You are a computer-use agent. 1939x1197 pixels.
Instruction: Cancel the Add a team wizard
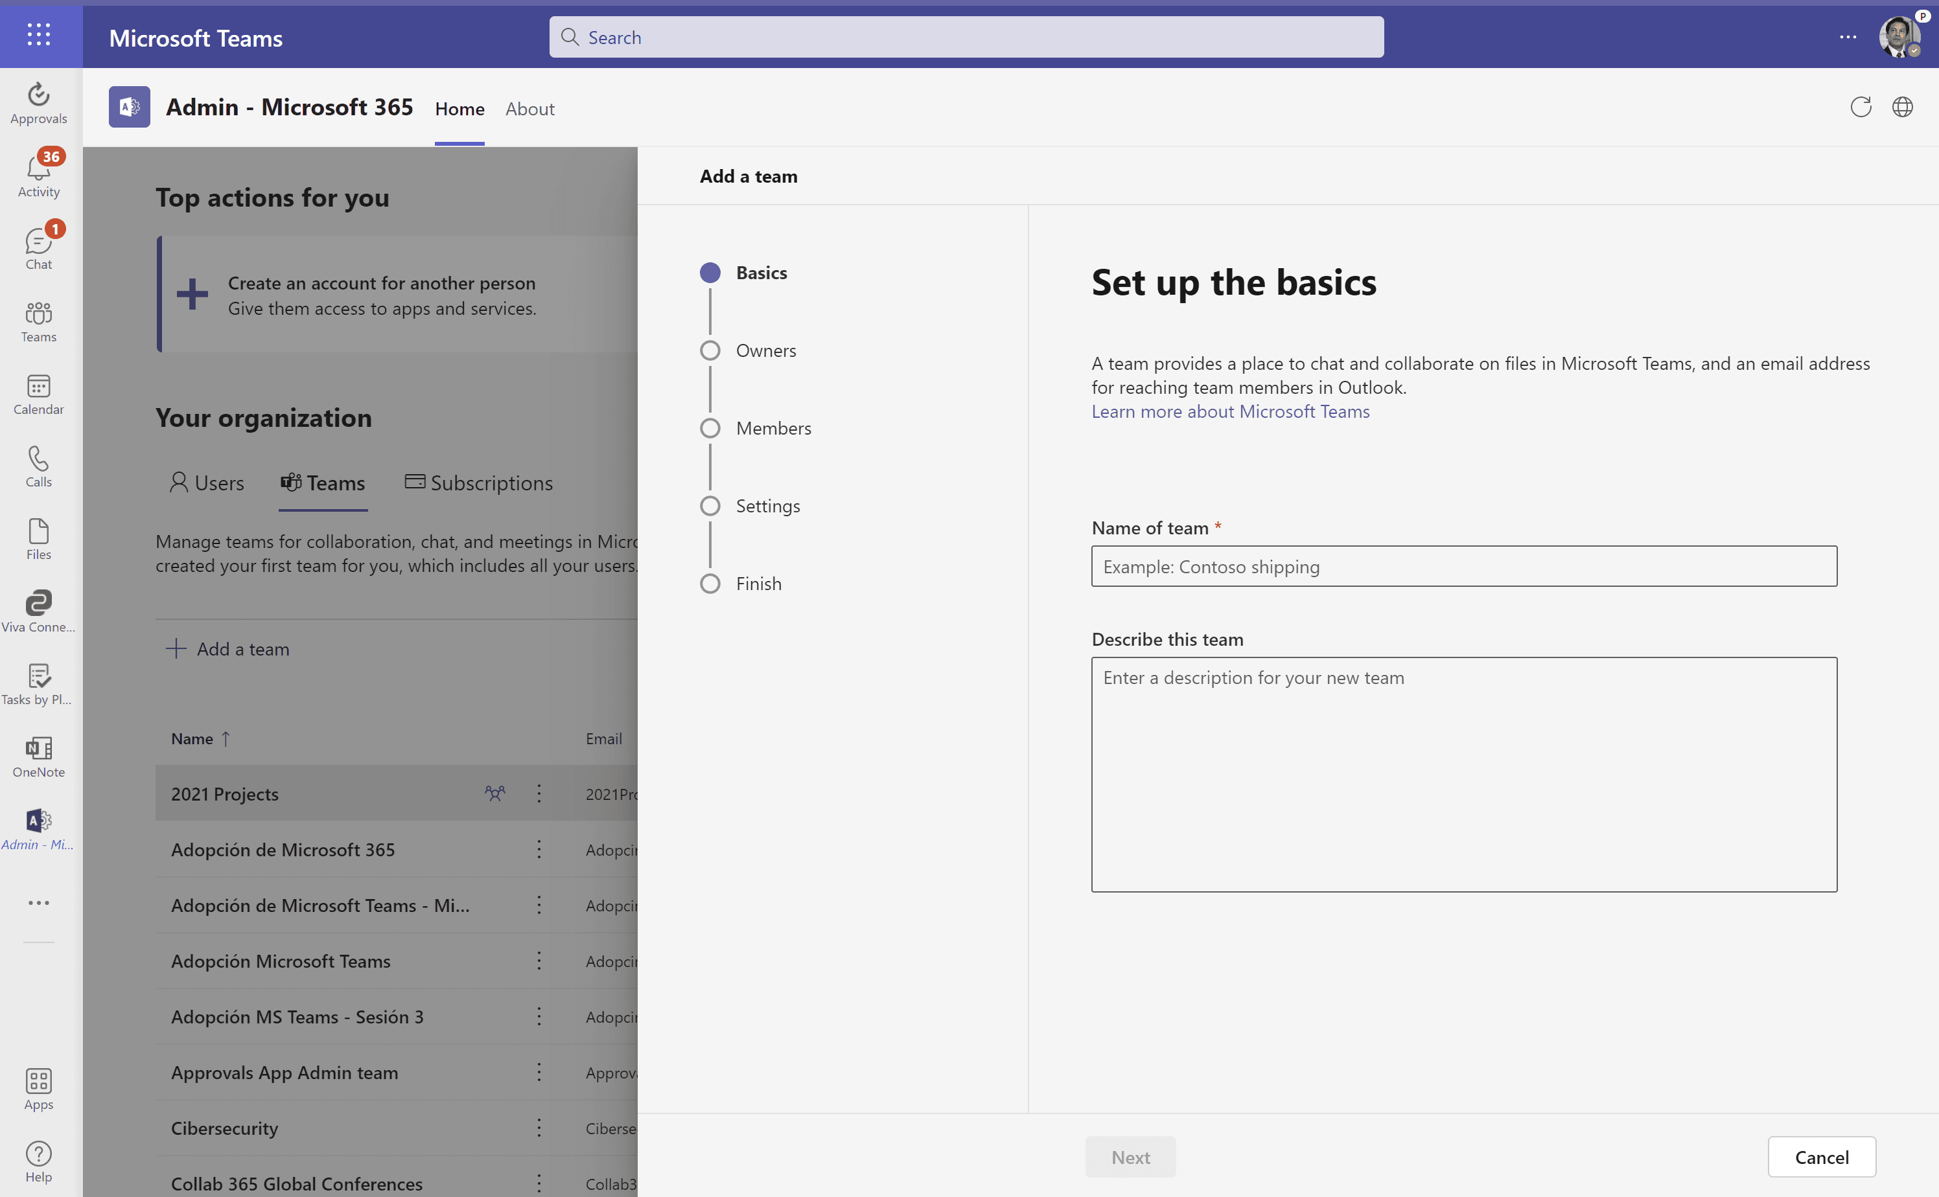click(x=1822, y=1157)
